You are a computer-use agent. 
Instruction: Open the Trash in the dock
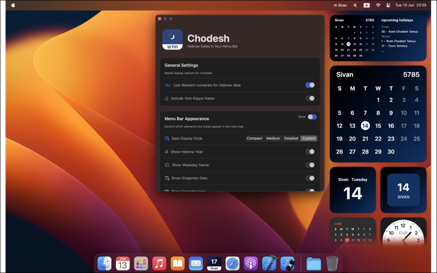pos(332,263)
